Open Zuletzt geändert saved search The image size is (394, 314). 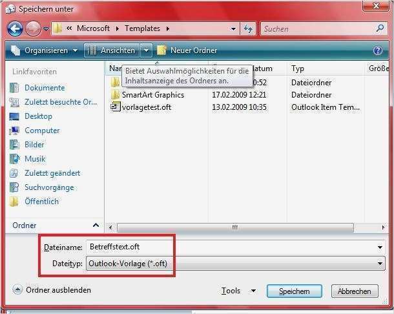[52, 173]
